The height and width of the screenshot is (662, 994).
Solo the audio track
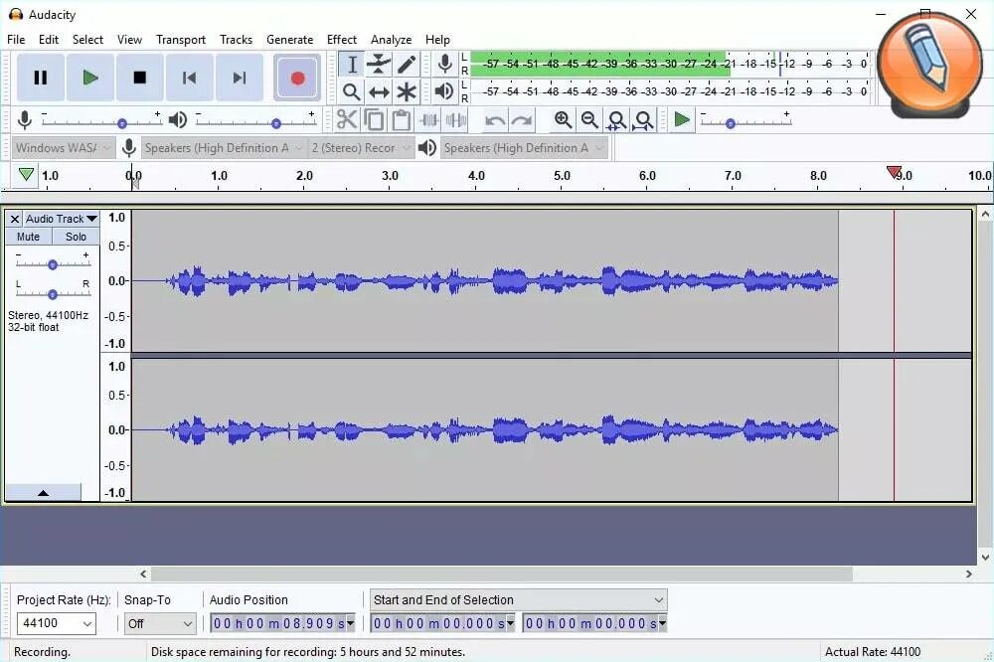(x=76, y=237)
